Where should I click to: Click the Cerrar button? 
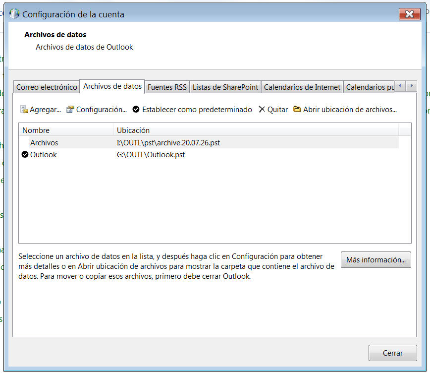click(393, 353)
